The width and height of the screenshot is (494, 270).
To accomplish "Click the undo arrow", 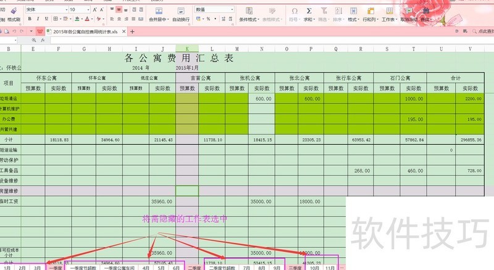I will pyautogui.click(x=14, y=31).
